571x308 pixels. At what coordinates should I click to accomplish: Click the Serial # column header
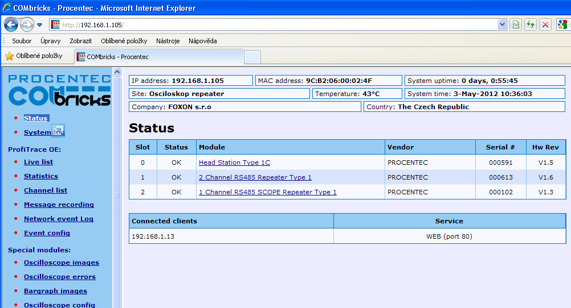[x=501, y=147]
